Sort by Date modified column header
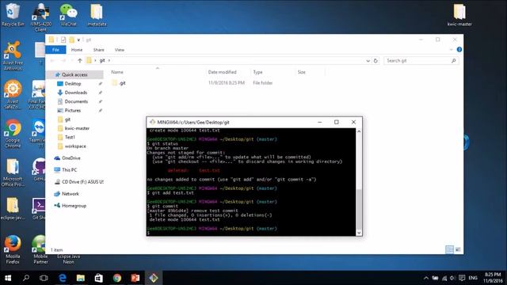Screen dimensions: 507x285 pos(222,72)
